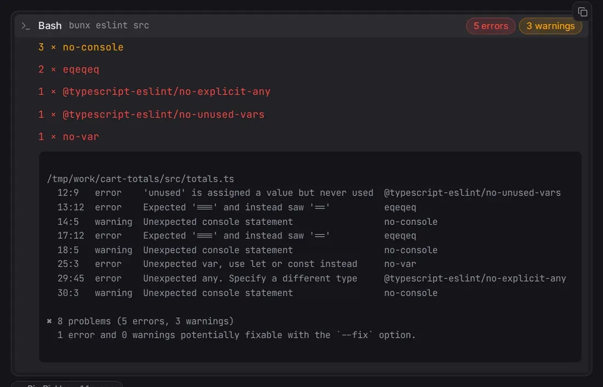603x387 pixels.
Task: Click the 12:9 unused variable error line
Action: [309, 193]
